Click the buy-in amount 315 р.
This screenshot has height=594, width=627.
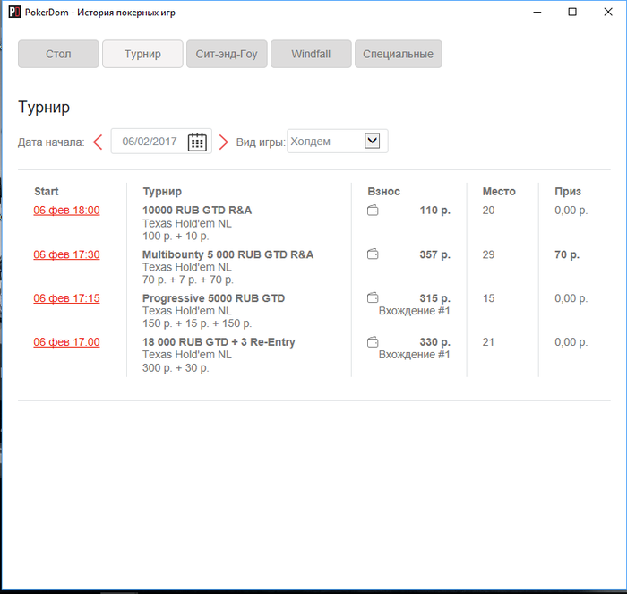[x=435, y=298]
